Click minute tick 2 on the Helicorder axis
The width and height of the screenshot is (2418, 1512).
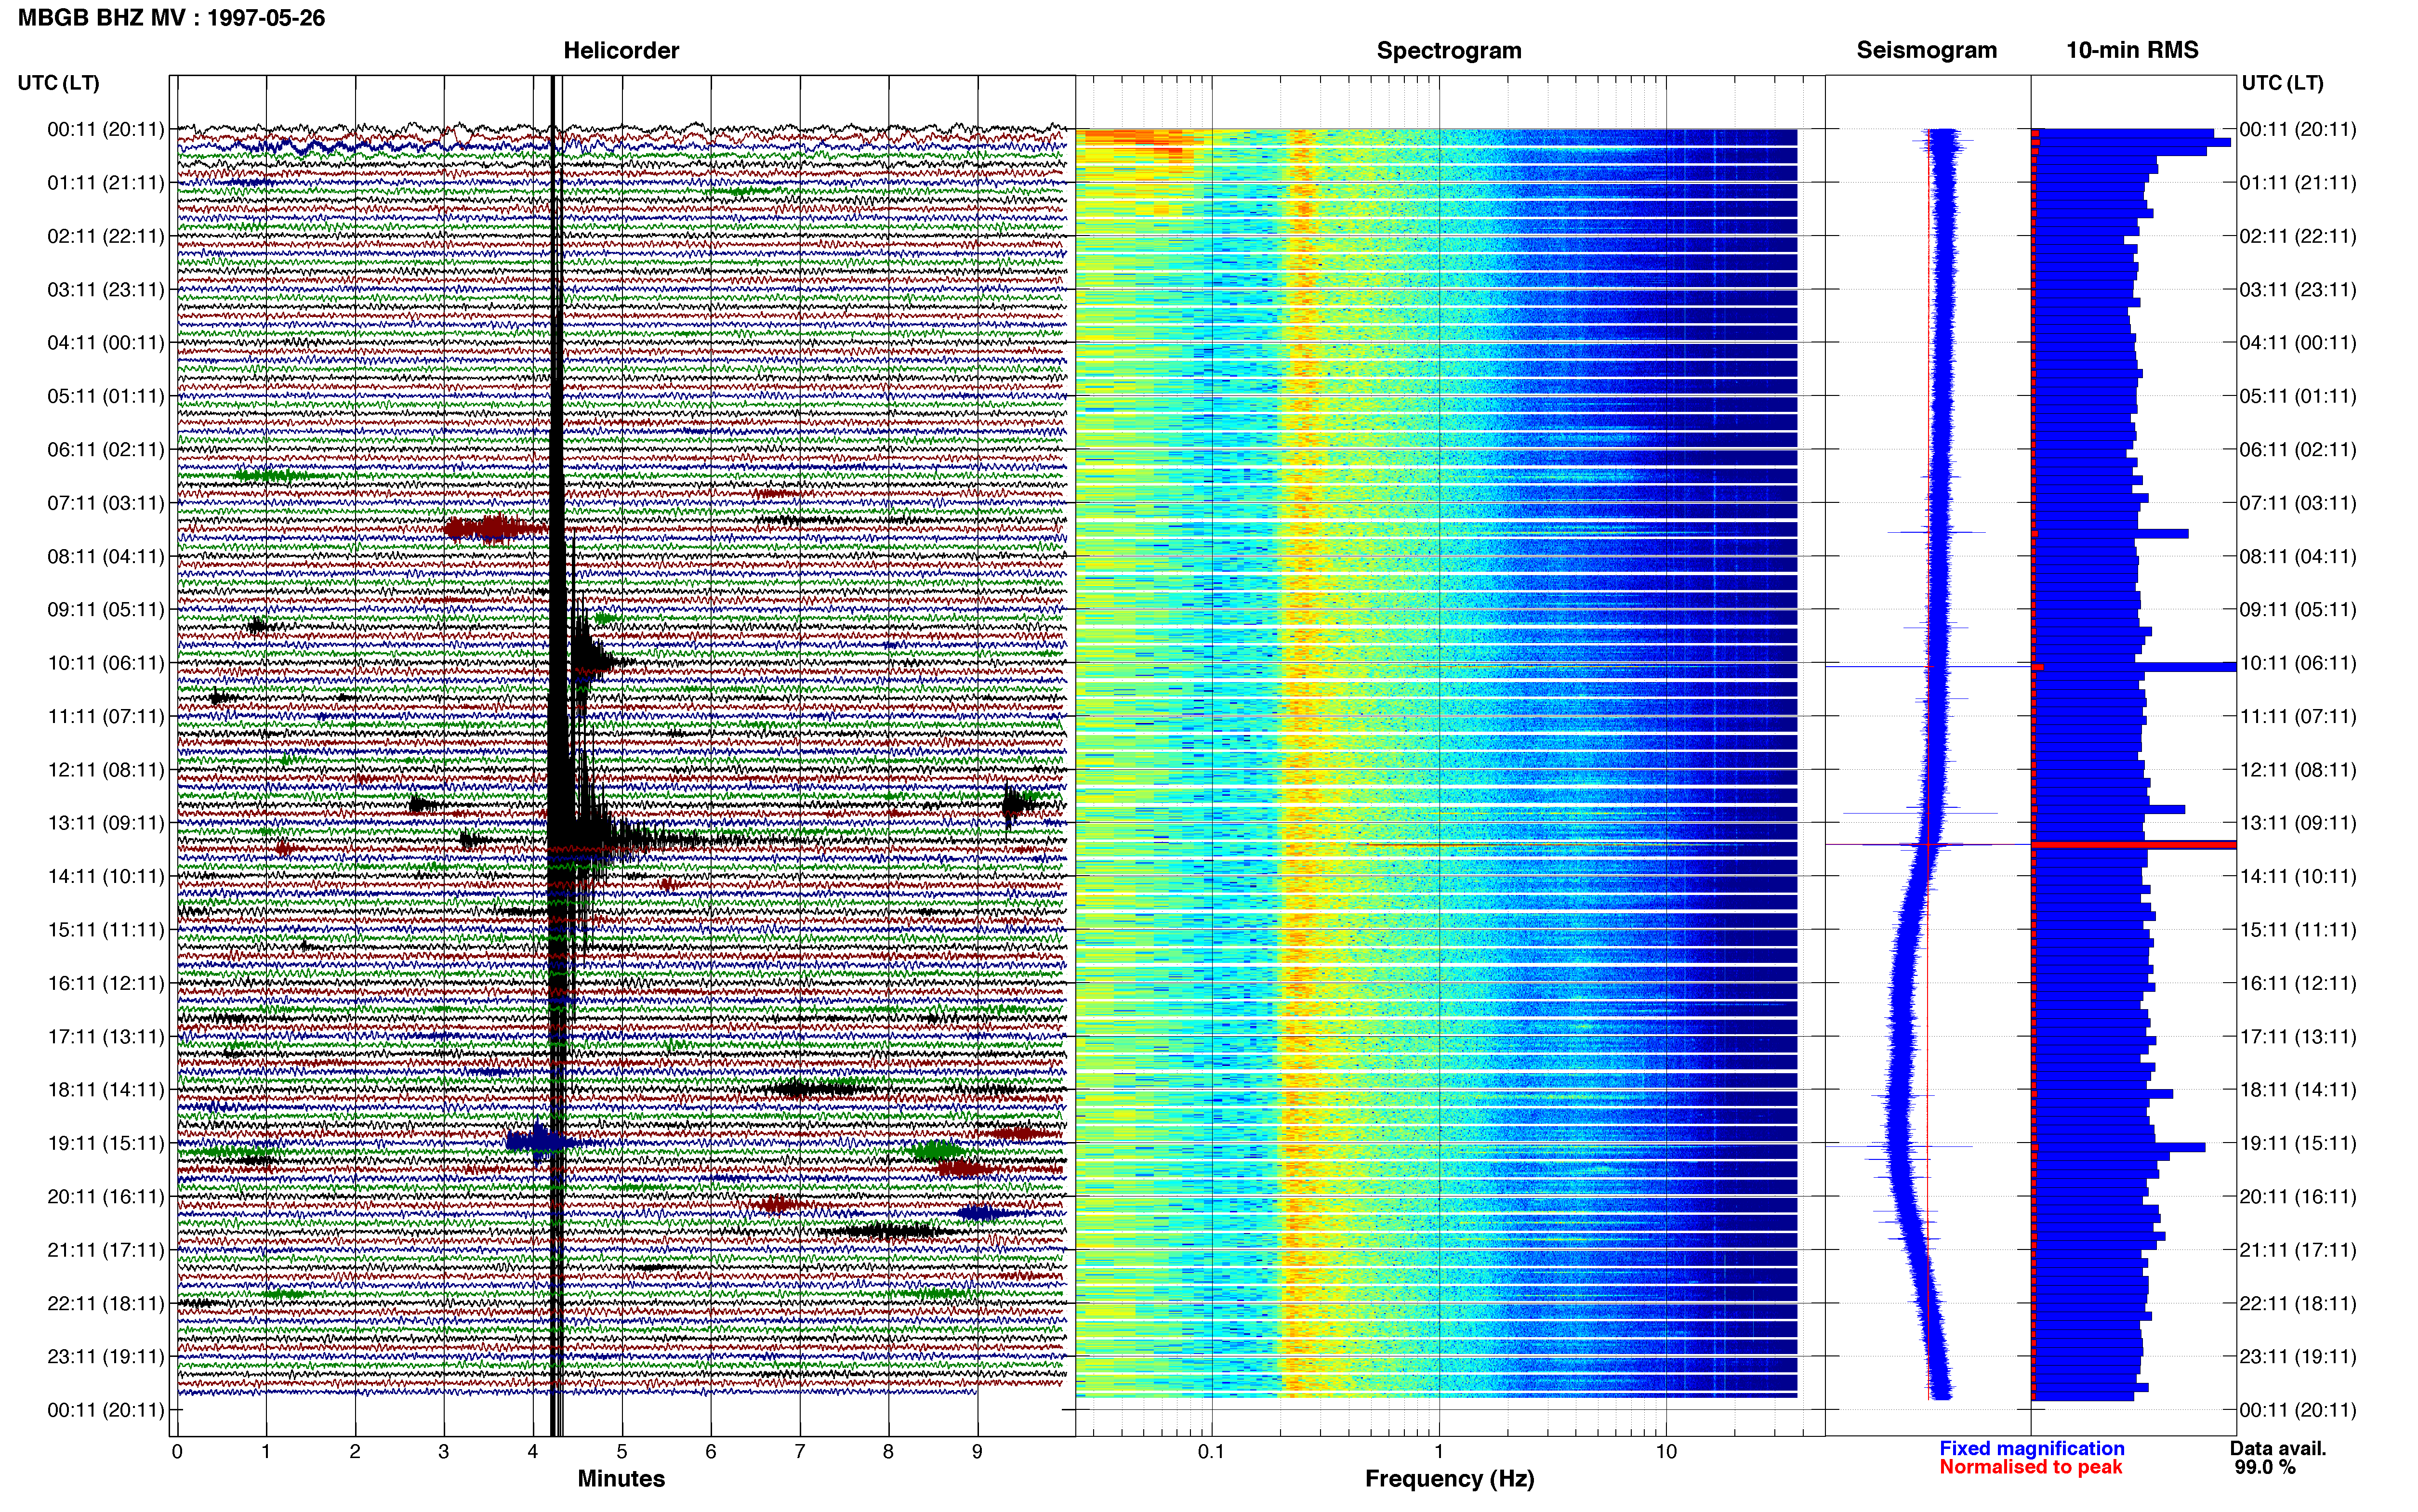pos(355,1451)
